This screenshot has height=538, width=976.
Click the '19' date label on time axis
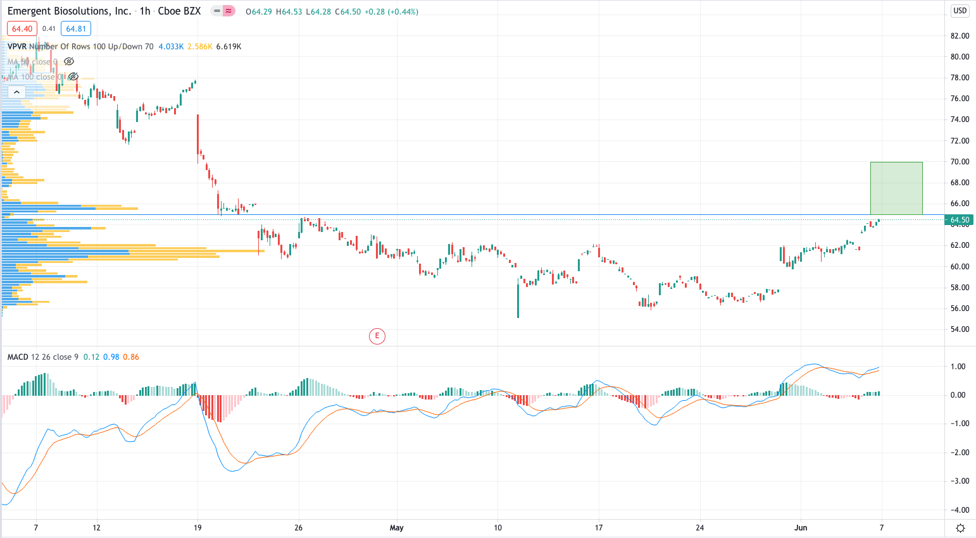(197, 527)
